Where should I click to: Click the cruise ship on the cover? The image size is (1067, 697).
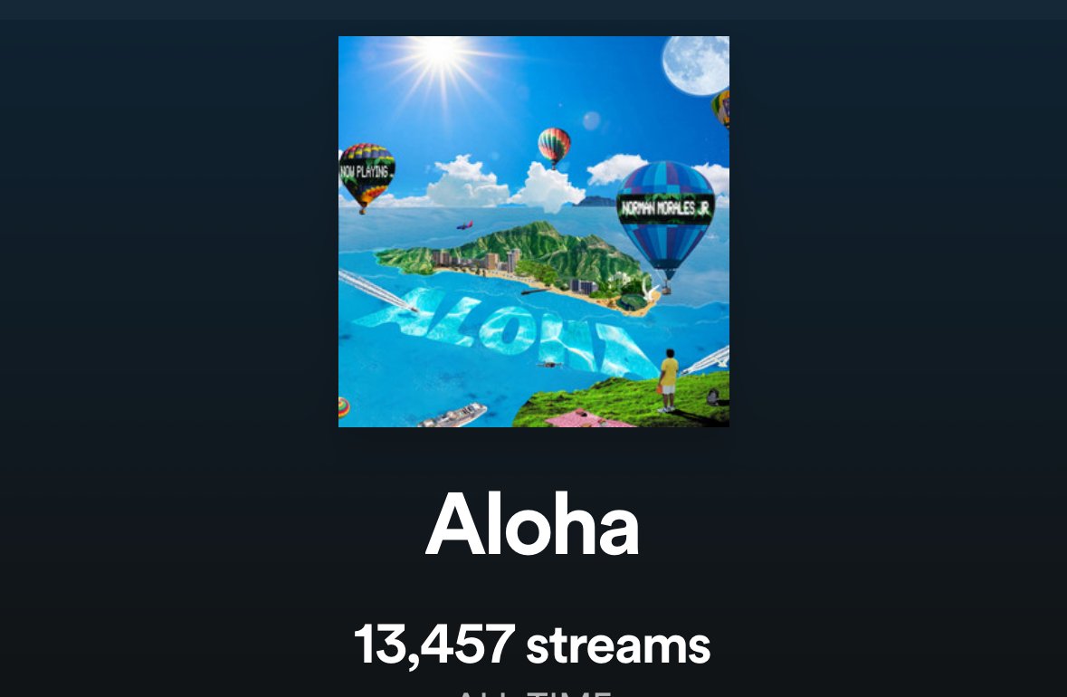click(x=454, y=415)
